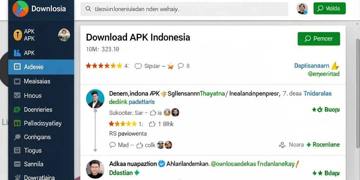Click the RS paviowenta text
The height and width of the screenshot is (180, 360).
click(128, 134)
